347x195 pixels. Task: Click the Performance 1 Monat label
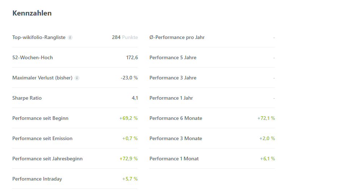pos(174,159)
